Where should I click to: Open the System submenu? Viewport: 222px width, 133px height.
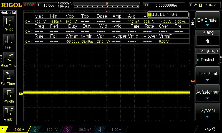[208, 112]
